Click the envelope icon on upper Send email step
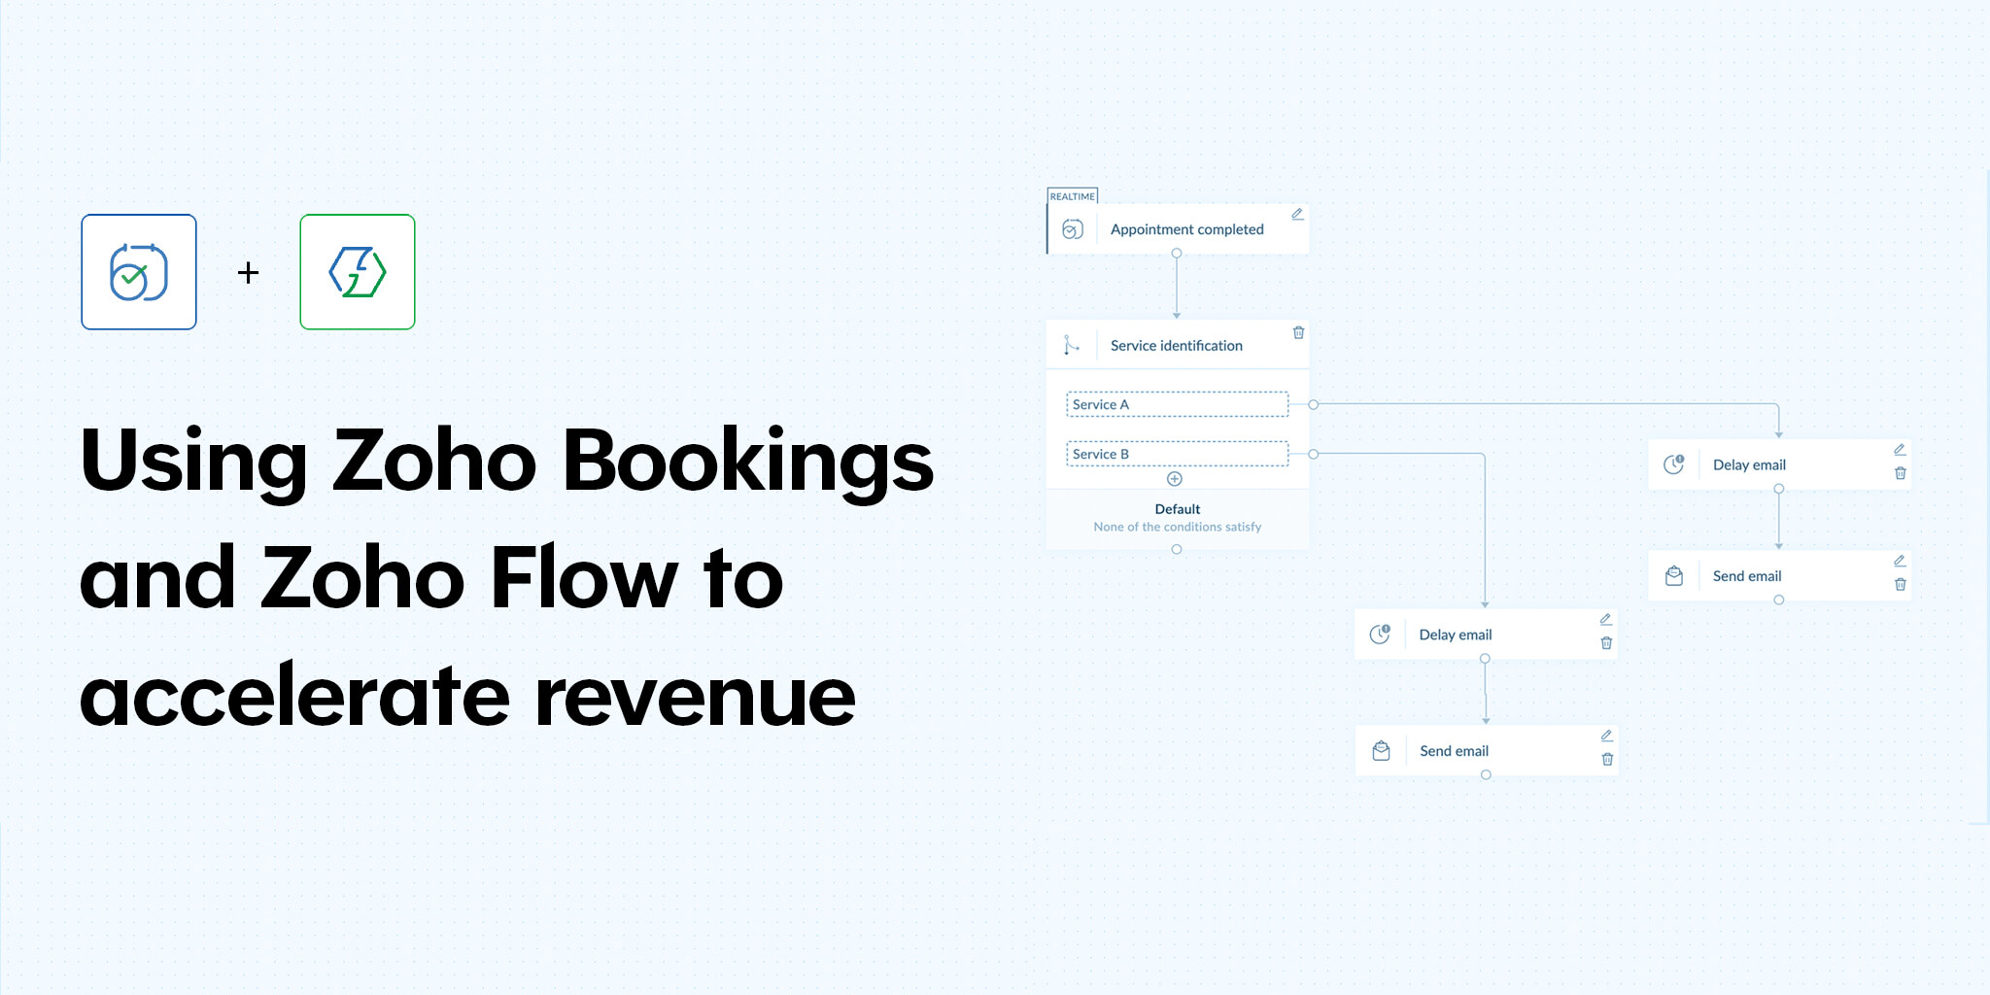This screenshot has height=995, width=1990. pos(1673,575)
